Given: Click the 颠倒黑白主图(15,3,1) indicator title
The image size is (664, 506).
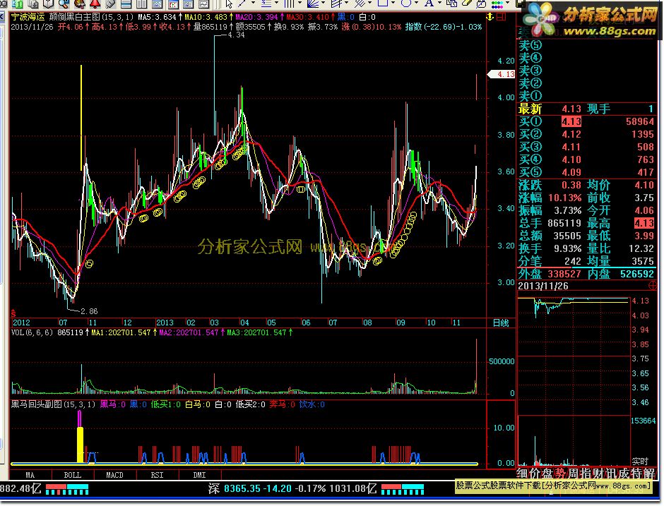Looking at the screenshot, I should (x=91, y=17).
